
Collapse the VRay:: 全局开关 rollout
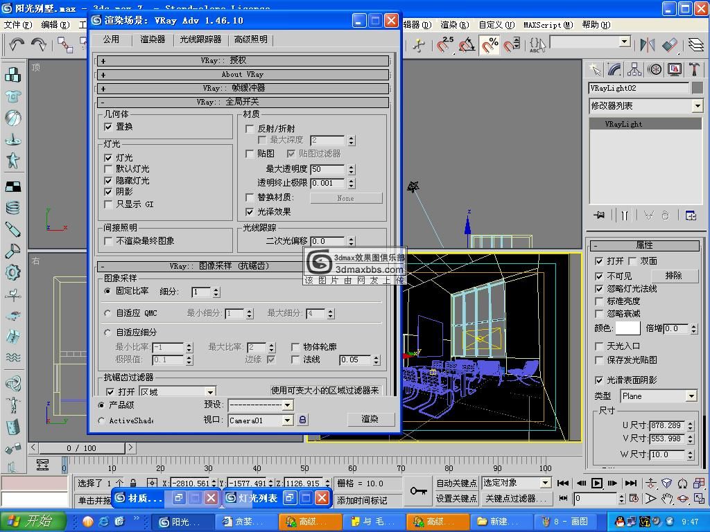pyautogui.click(x=243, y=103)
